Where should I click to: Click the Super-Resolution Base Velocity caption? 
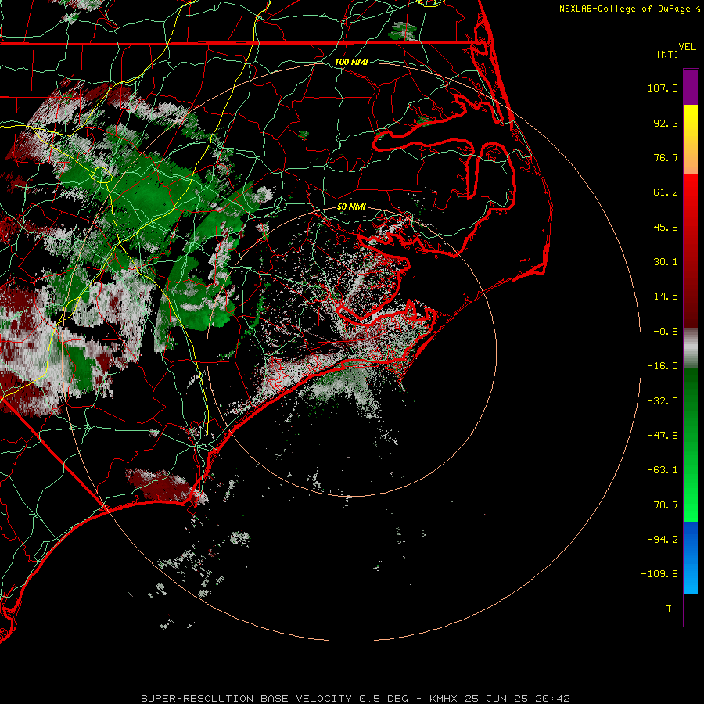[x=356, y=699]
